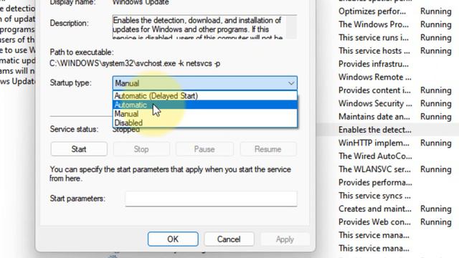Pick Manual from the startup list
The image size is (459, 258).
204,114
